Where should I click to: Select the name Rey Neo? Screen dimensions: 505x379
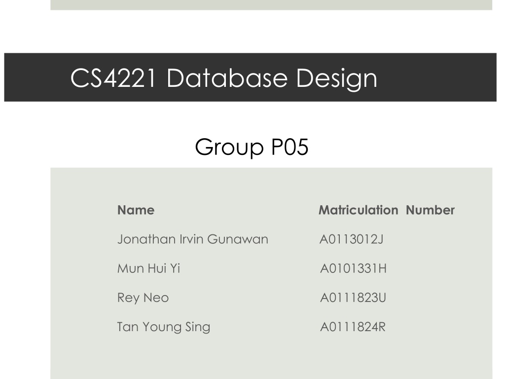(143, 298)
